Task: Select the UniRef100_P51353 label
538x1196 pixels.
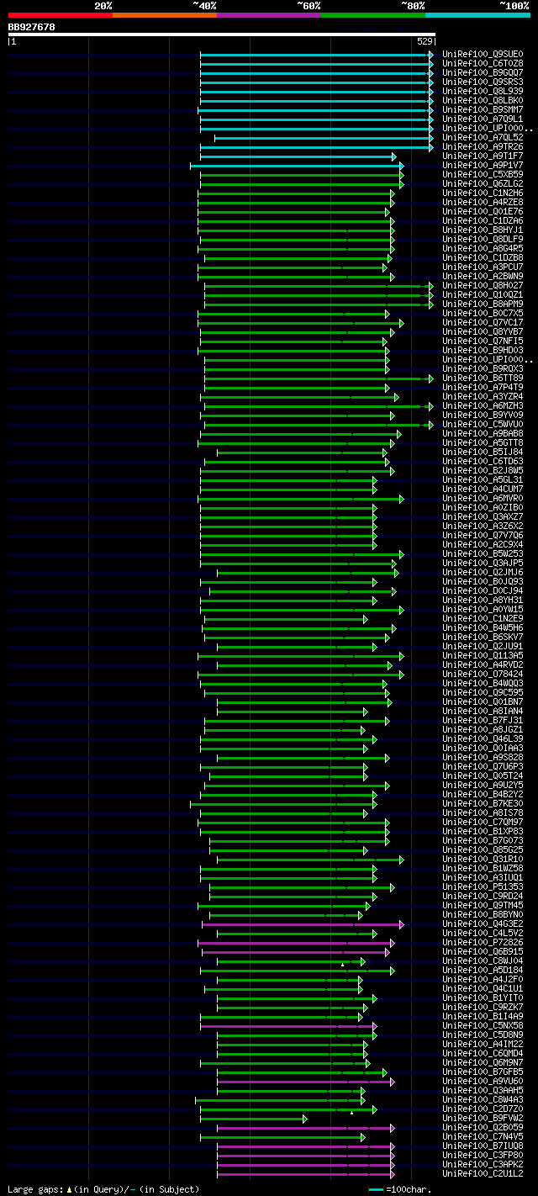Action: tap(483, 887)
